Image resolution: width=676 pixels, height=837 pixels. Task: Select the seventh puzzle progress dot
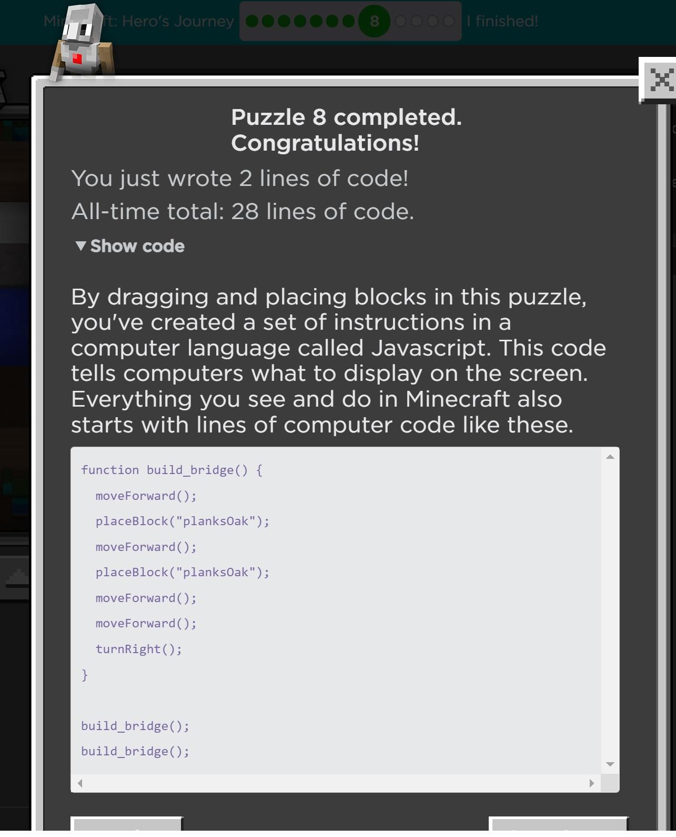pos(349,22)
